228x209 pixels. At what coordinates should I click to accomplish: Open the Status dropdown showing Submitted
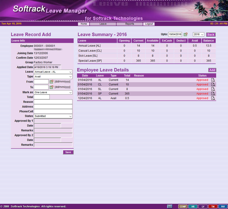[x=53, y=116]
